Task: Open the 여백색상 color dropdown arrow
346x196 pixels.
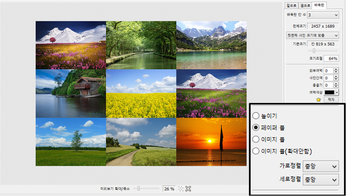Action: tap(337, 92)
